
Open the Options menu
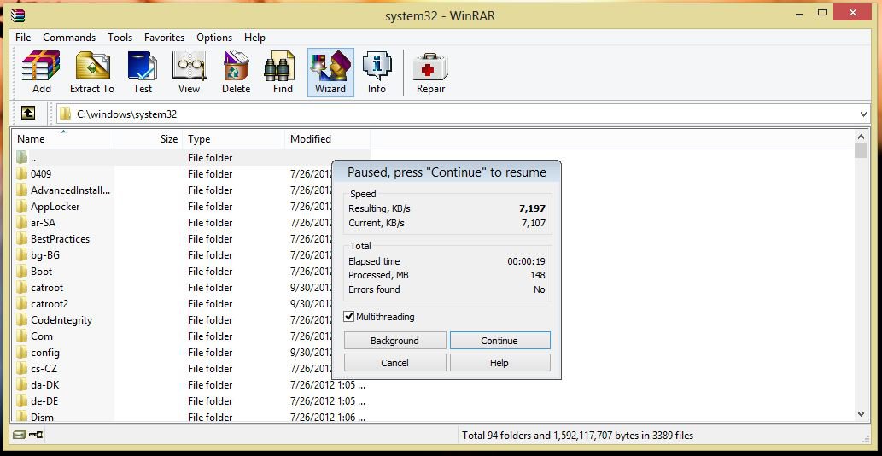coord(214,38)
